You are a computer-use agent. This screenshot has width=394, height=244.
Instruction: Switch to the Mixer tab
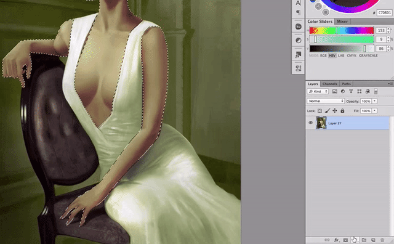342,22
